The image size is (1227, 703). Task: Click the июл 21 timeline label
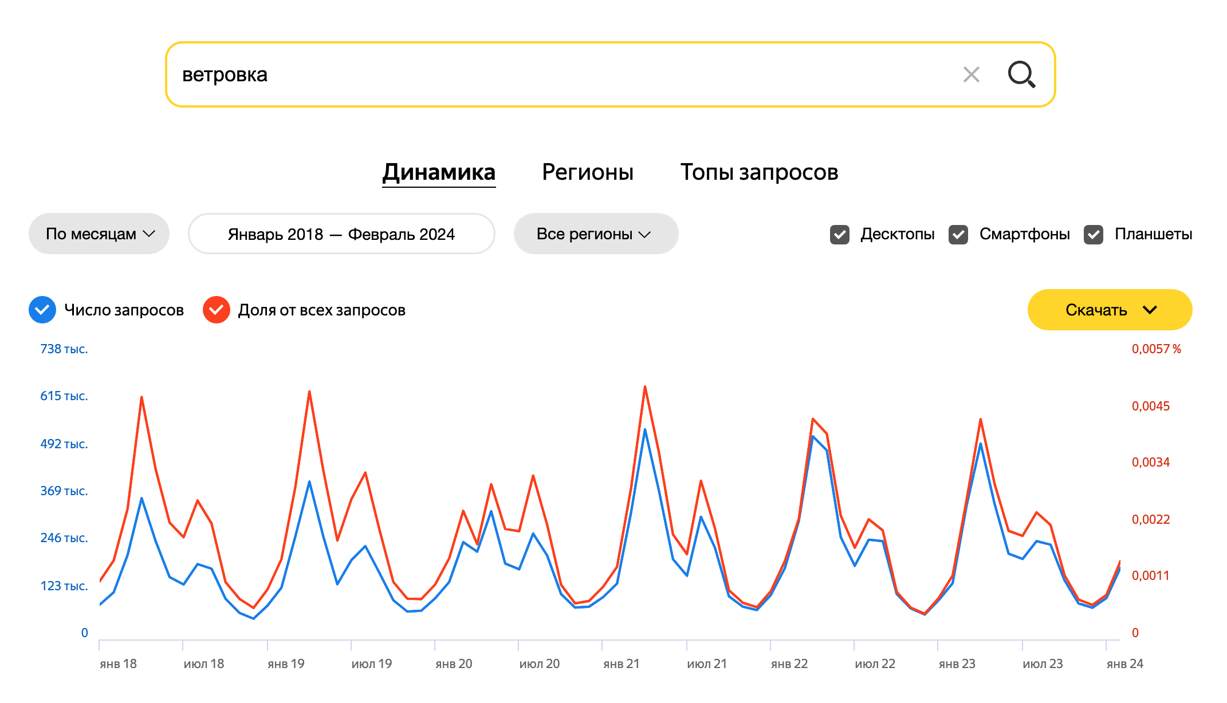[x=707, y=663]
